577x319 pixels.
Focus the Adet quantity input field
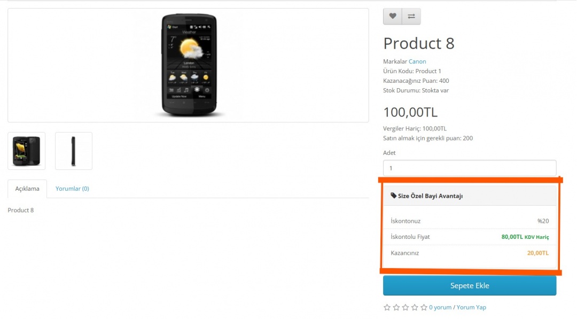(469, 168)
